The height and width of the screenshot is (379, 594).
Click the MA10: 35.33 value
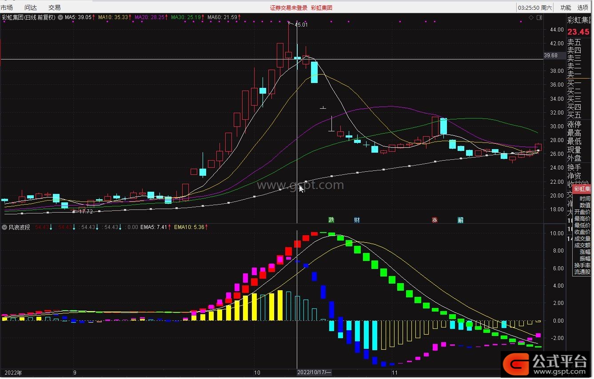click(x=115, y=17)
